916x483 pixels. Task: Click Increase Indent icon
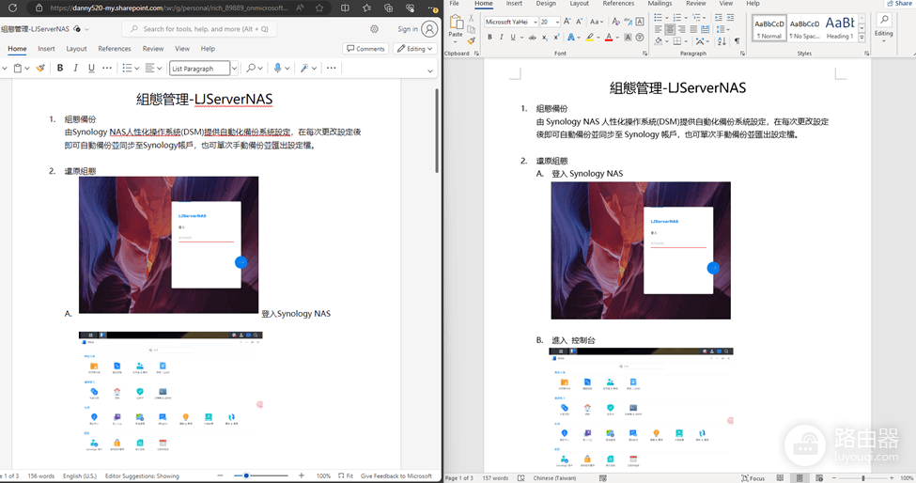pyautogui.click(x=730, y=18)
